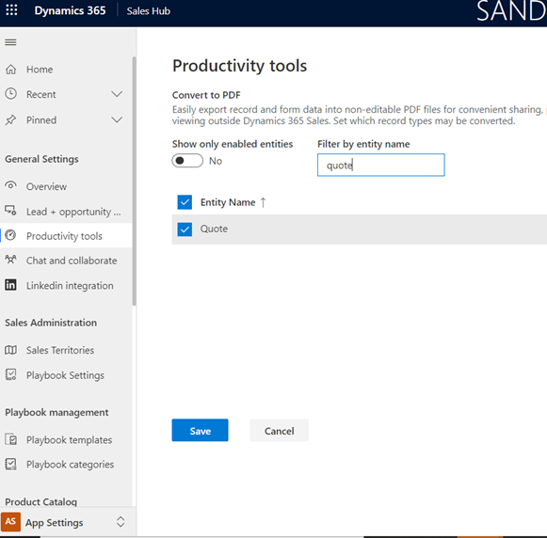Click the No label beside the toggle

216,161
